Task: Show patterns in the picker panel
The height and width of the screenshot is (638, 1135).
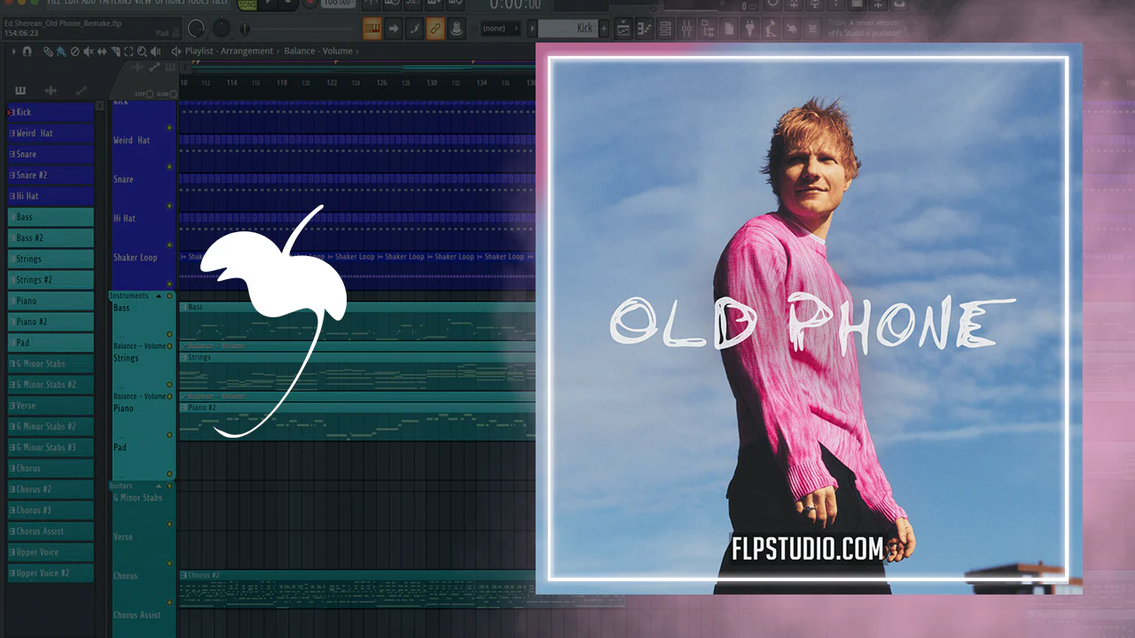Action: 20,90
